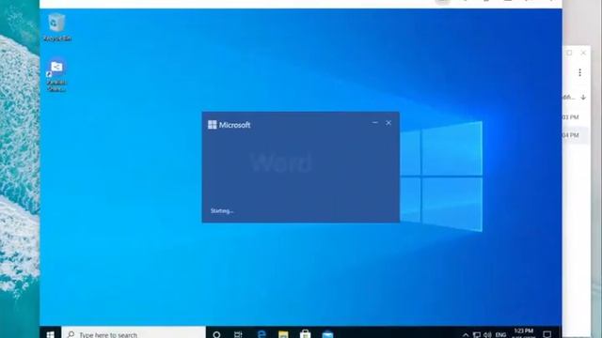
Task: Open File Explorer from the taskbar
Action: [283, 334]
